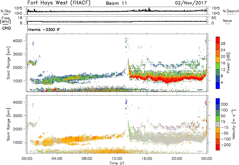This screenshot has width=239, height=165.
Task: Click the 1000 tick of velocity panel
Action: pyautogui.click(x=18, y=142)
